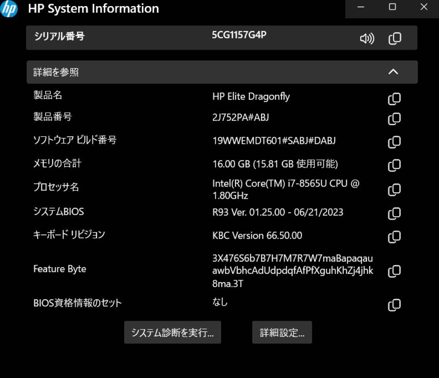Click the 詳細を参照 header text
The height and width of the screenshot is (378, 439).
(x=56, y=72)
